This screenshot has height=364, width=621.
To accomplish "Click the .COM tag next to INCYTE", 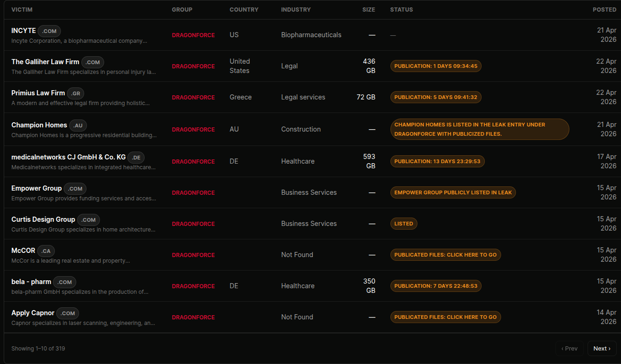I will pyautogui.click(x=49, y=31).
